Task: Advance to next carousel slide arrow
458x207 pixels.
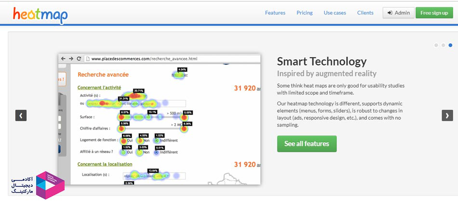Action: [x=447, y=116]
